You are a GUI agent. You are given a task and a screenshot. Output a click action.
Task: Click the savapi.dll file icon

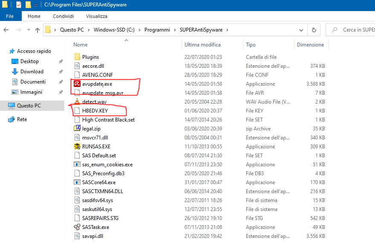point(77,236)
